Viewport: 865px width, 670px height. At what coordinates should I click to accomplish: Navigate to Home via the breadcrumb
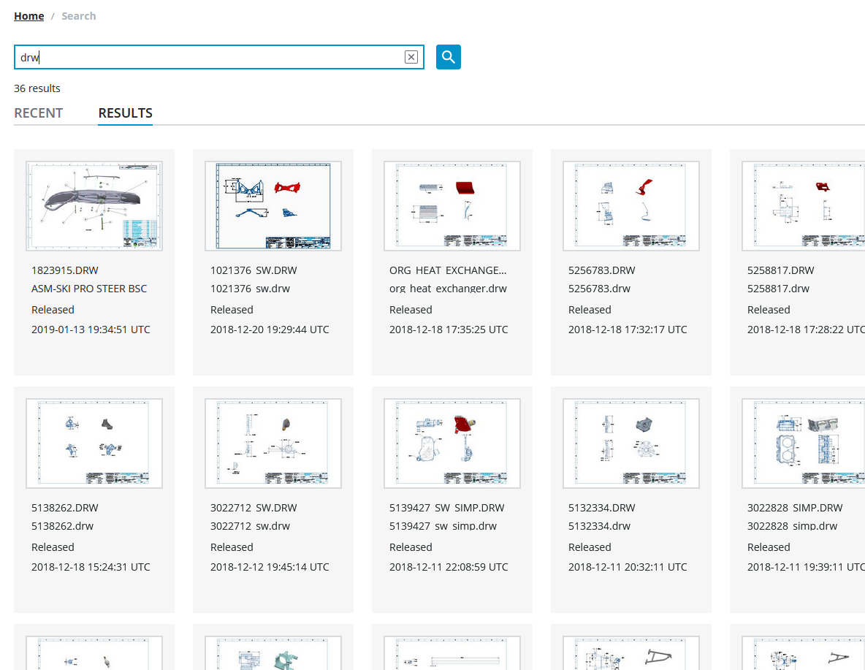28,15
